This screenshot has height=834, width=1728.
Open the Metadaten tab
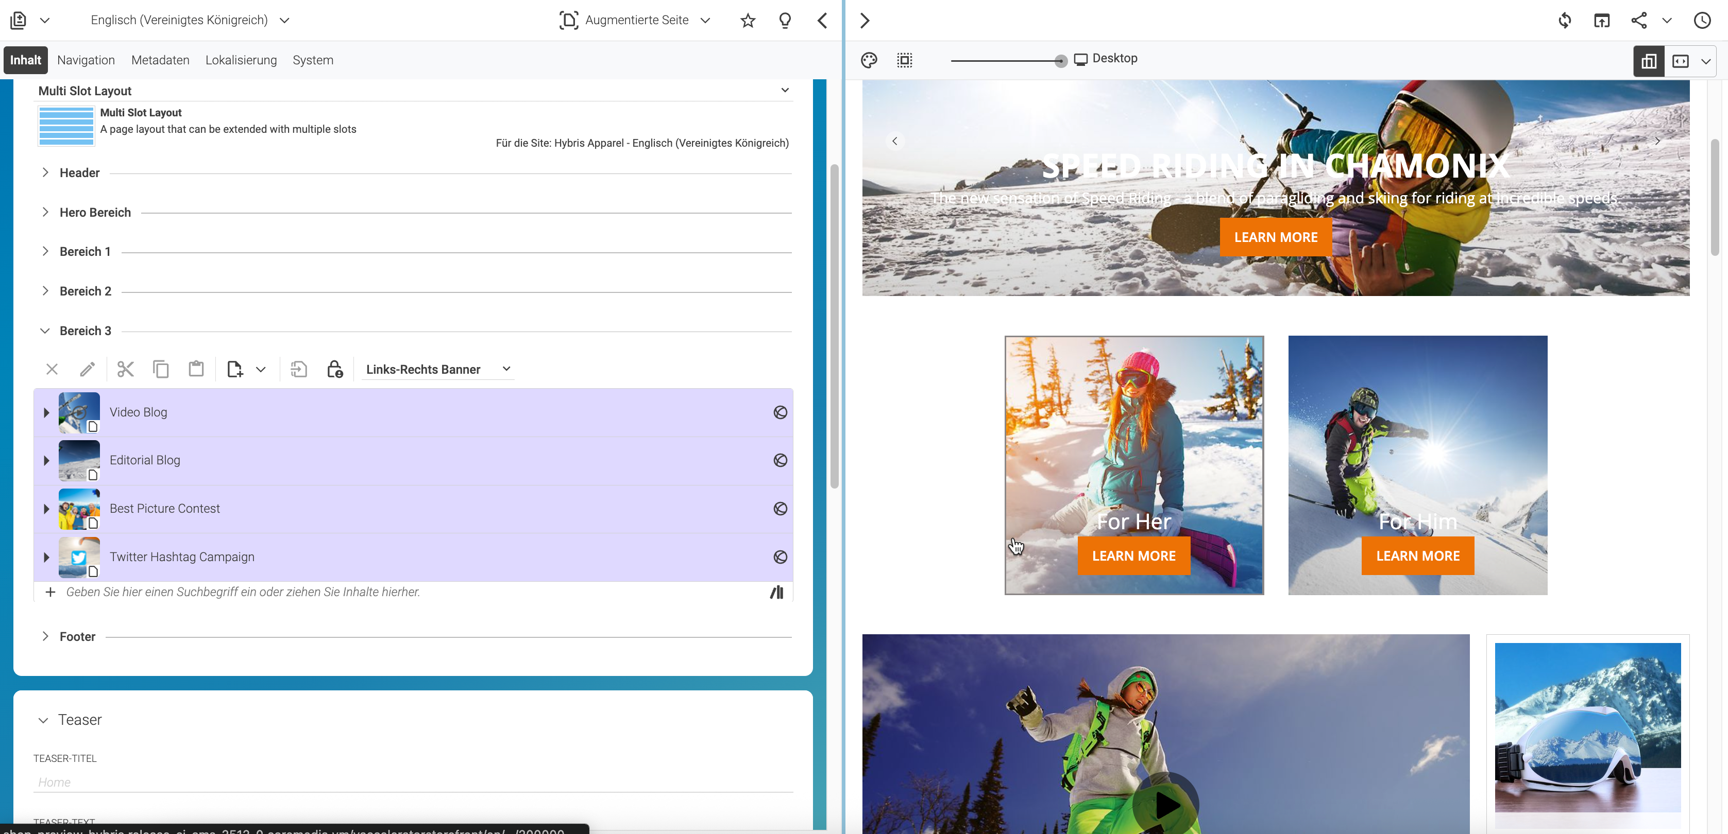pos(160,60)
